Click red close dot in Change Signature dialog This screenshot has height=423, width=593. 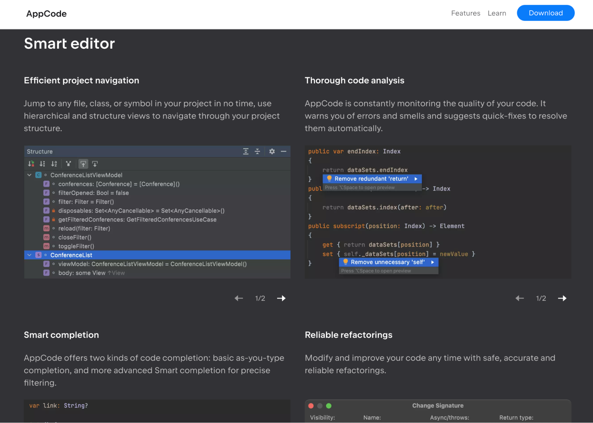coord(311,406)
